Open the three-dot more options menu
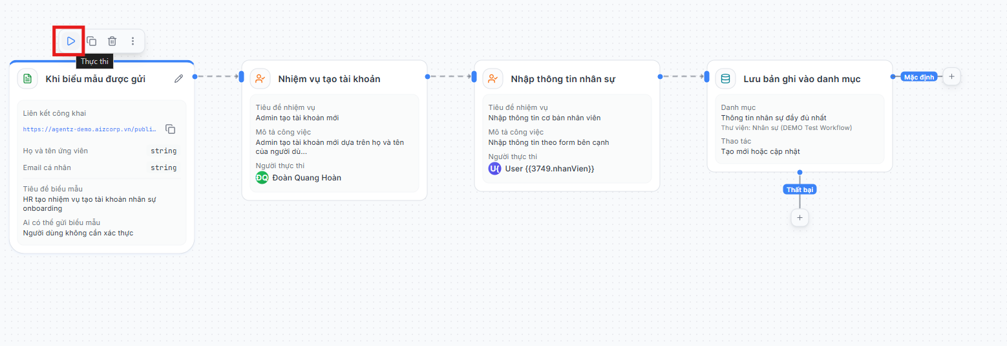The width and height of the screenshot is (1007, 346). 133,41
